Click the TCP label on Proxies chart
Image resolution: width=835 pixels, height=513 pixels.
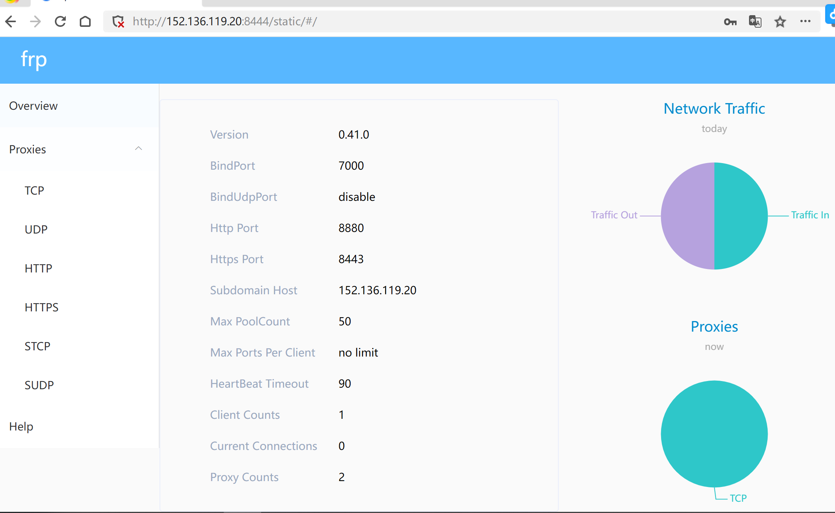(735, 501)
